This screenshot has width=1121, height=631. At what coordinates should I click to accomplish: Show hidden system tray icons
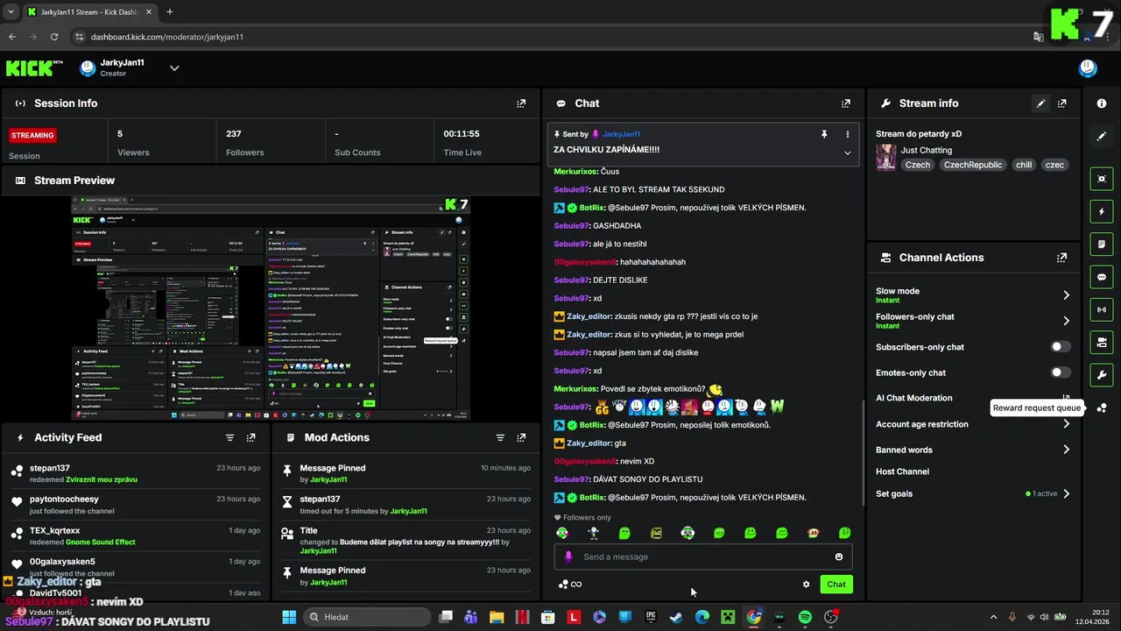(x=993, y=617)
